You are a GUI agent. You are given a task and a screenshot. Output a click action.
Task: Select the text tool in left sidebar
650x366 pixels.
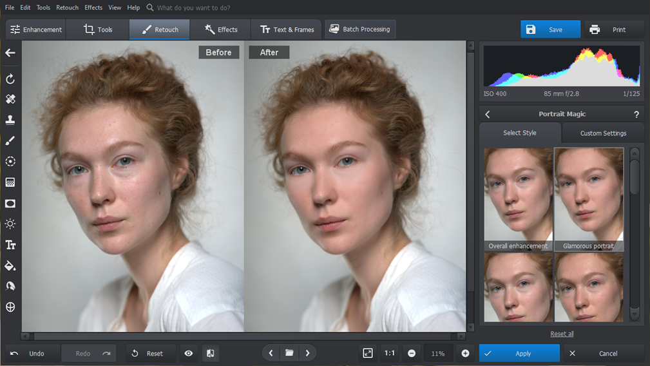coord(10,245)
